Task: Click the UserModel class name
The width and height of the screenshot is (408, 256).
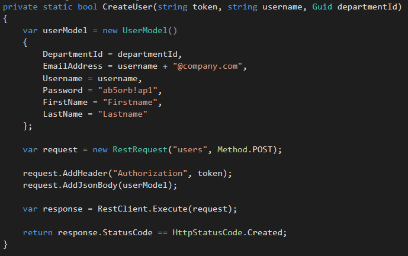Action: point(145,30)
